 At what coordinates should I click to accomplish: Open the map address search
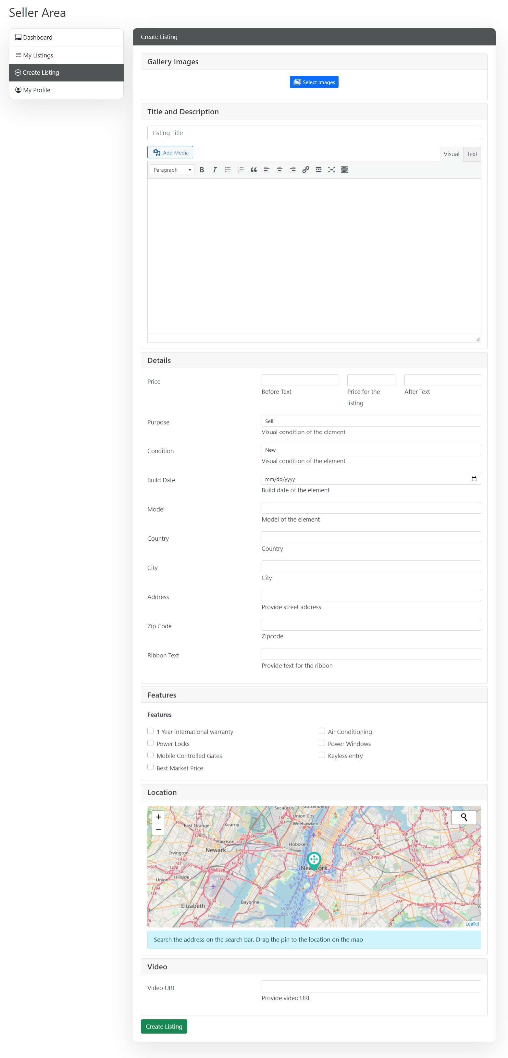pyautogui.click(x=464, y=817)
